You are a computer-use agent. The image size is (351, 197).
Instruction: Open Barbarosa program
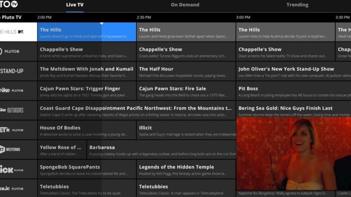coord(161,149)
